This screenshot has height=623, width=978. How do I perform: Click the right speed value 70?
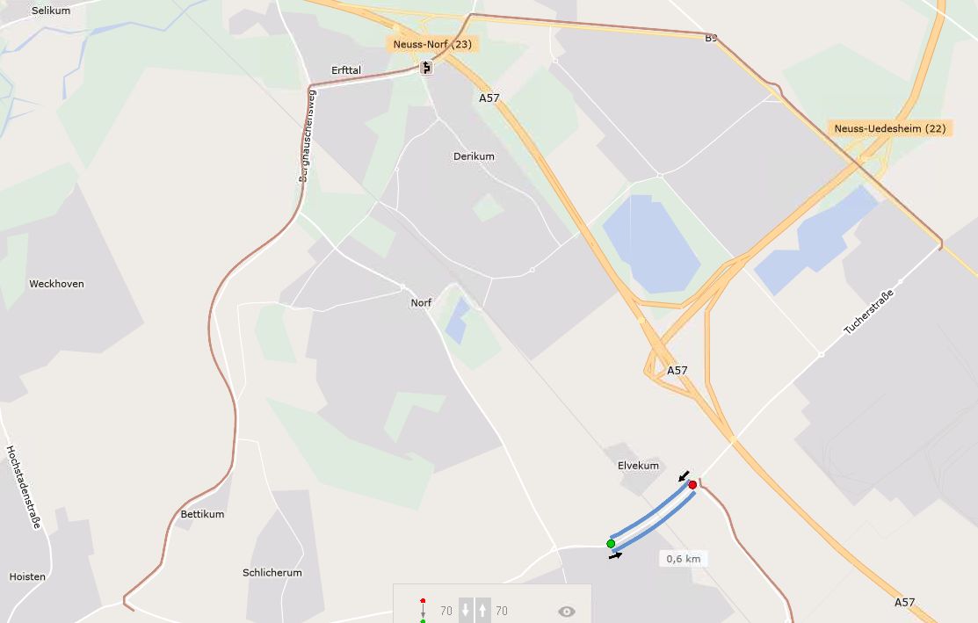click(502, 611)
